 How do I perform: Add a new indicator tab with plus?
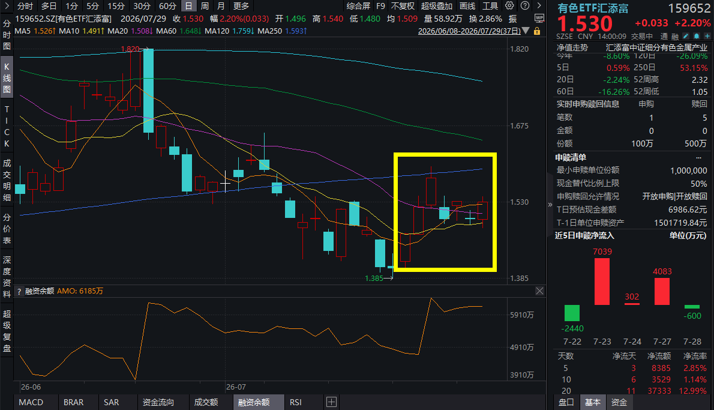pos(331,402)
